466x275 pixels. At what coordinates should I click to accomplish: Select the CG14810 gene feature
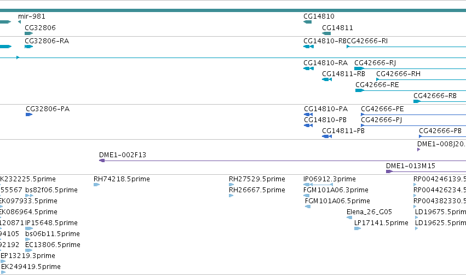point(308,22)
